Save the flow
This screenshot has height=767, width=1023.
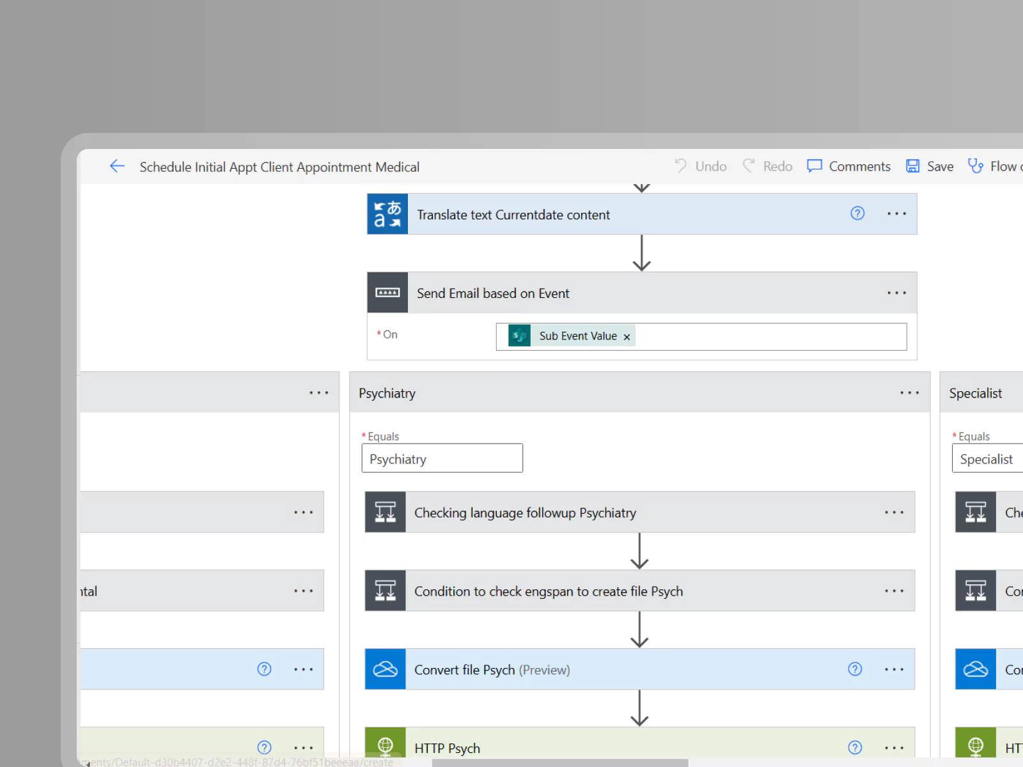coord(930,166)
